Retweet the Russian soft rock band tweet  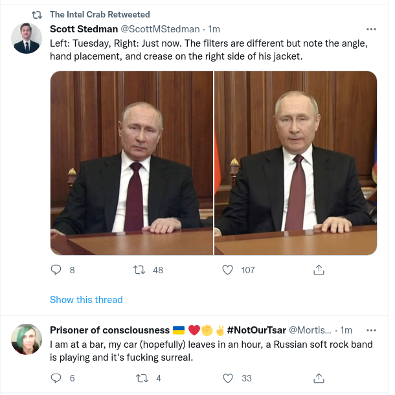click(138, 378)
